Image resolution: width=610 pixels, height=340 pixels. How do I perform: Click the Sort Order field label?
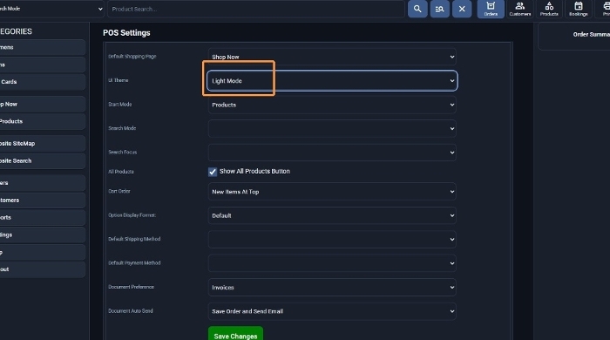119,191
